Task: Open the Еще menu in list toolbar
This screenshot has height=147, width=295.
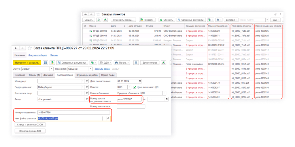Action: point(275,20)
